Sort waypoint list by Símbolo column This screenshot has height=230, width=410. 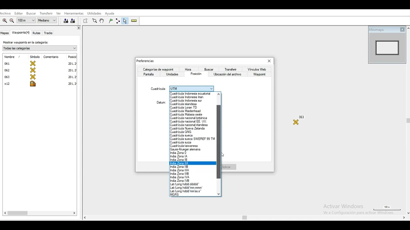pyautogui.click(x=35, y=57)
